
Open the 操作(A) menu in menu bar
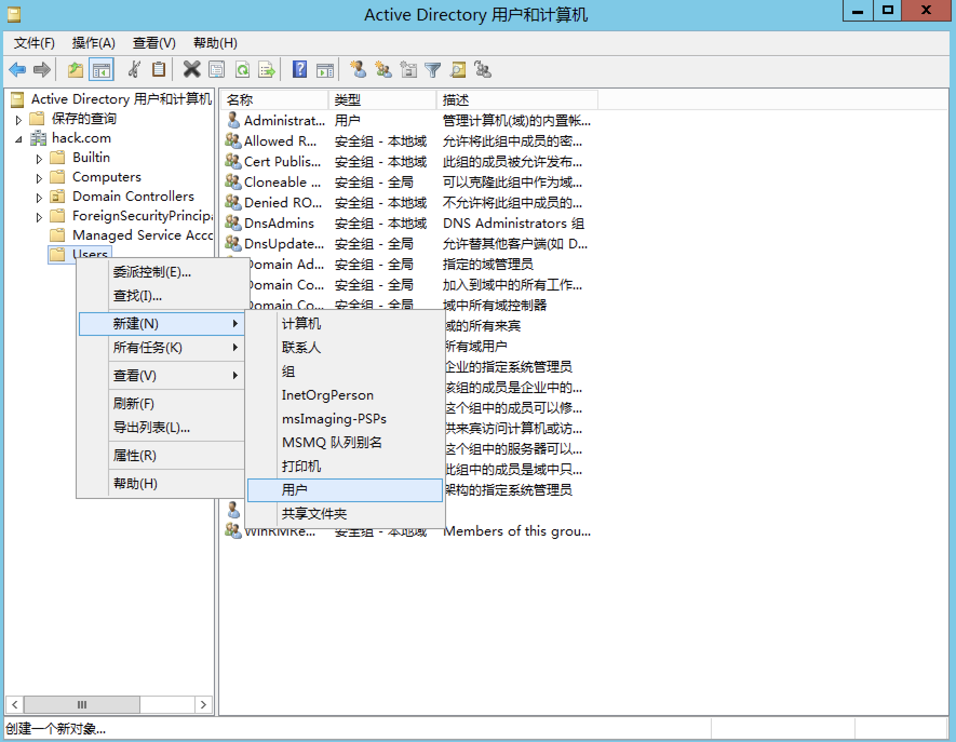pyautogui.click(x=93, y=43)
